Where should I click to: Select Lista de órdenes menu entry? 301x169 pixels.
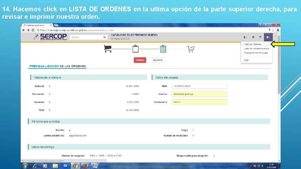point(253,44)
